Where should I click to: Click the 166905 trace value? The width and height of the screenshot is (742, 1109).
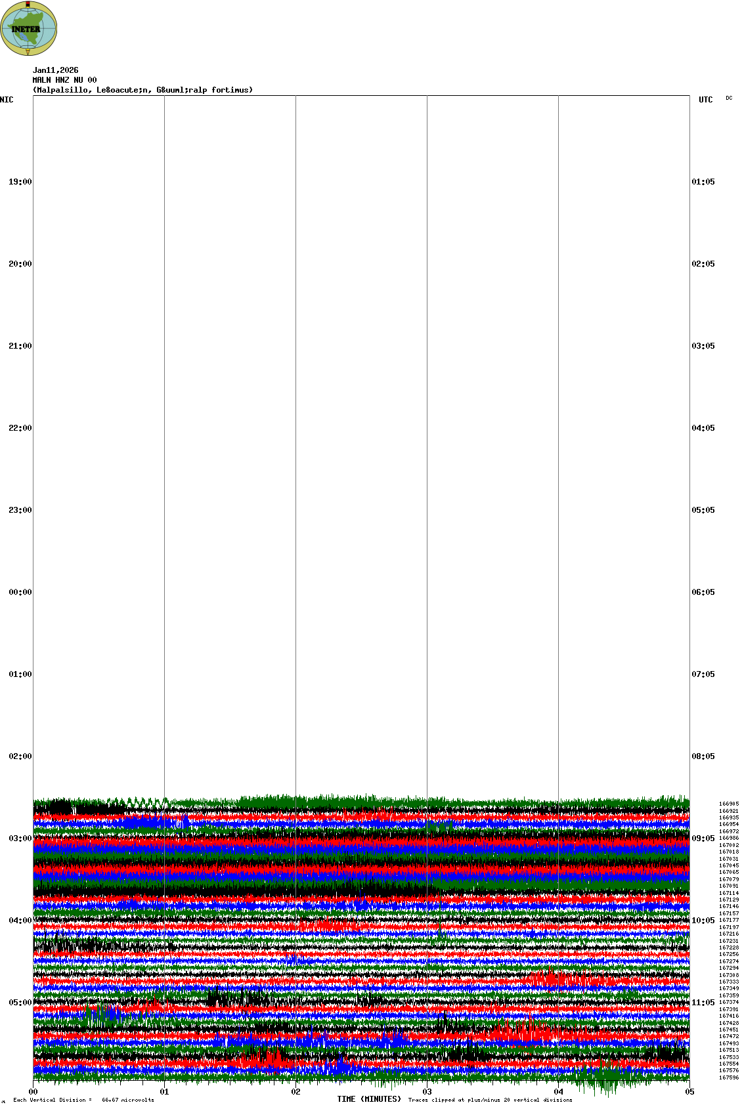[728, 804]
